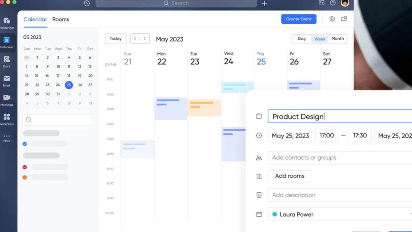Open the Workplace apps icon
Viewport: 412px width, 232px height.
coord(7,118)
